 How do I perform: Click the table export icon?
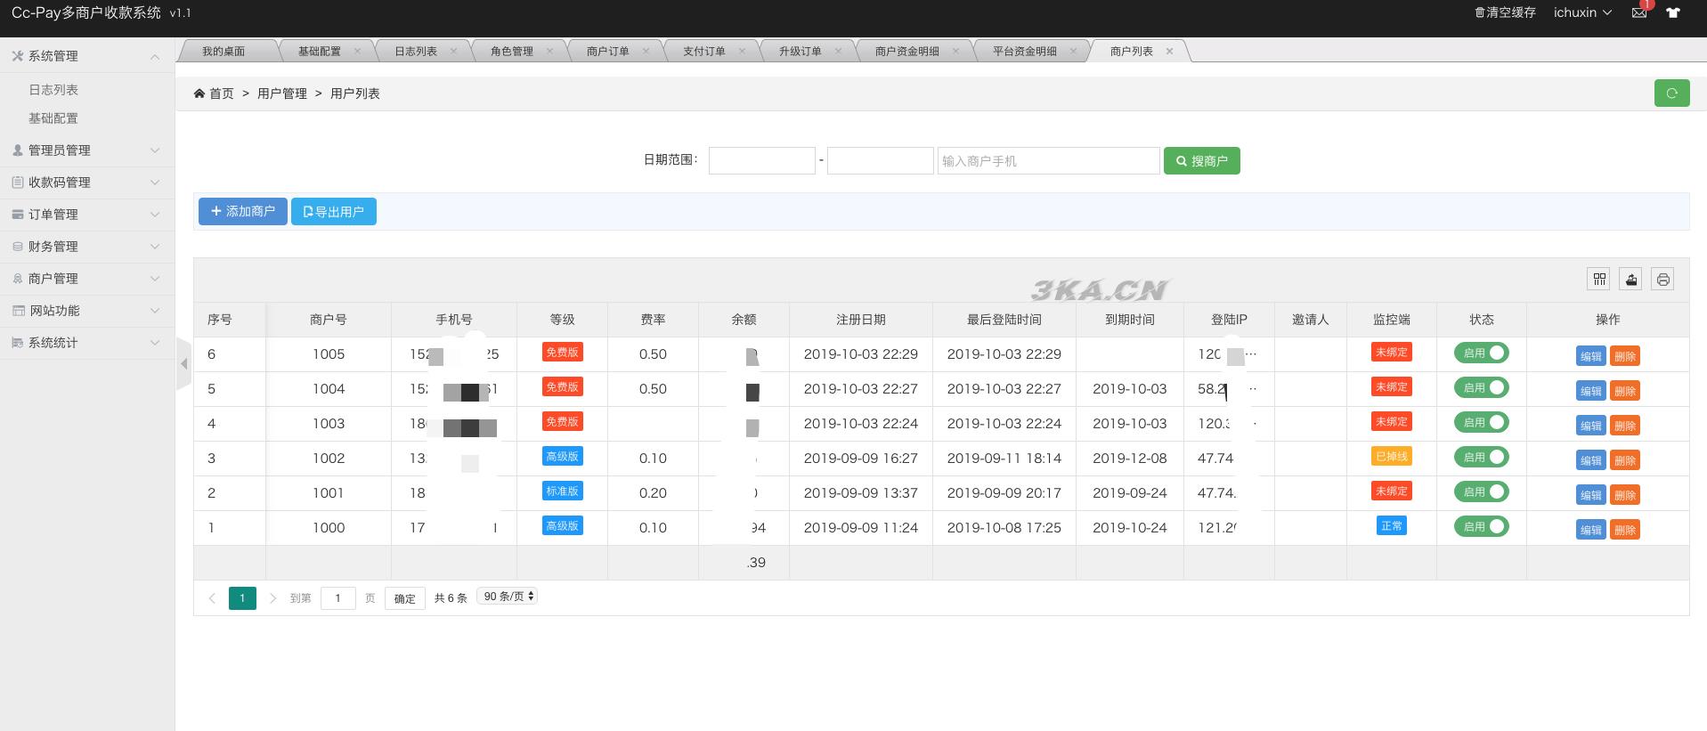(x=1630, y=280)
